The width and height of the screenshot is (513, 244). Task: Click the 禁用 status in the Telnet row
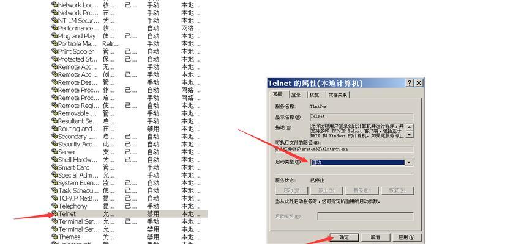[x=153, y=213]
